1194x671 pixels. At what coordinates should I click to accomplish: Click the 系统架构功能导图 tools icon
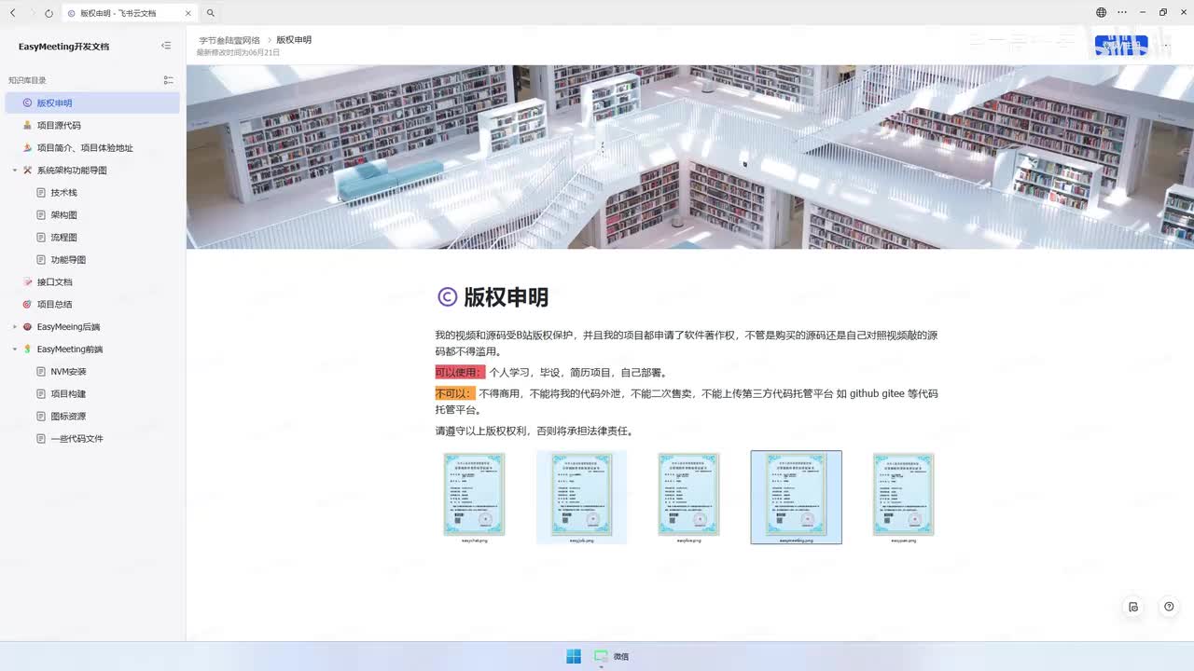pyautogui.click(x=27, y=170)
